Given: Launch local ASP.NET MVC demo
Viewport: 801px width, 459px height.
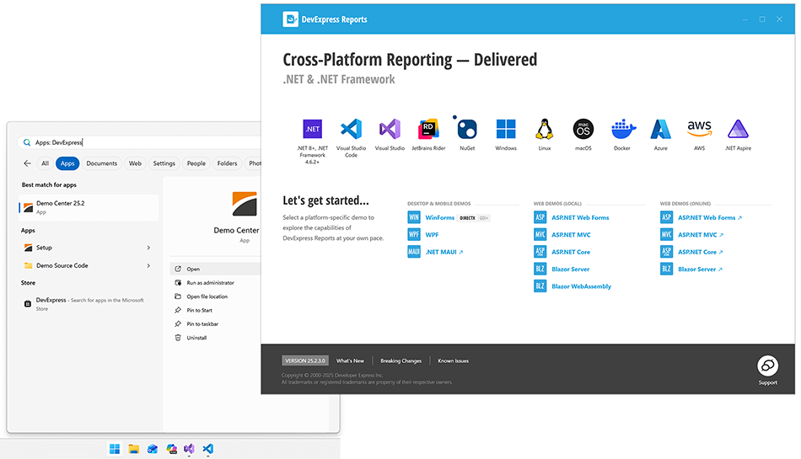Looking at the screenshot, I should [571, 235].
